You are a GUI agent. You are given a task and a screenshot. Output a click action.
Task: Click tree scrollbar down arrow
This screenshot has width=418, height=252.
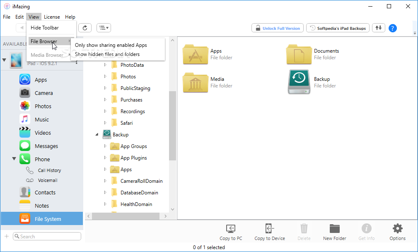pyautogui.click(x=172, y=209)
